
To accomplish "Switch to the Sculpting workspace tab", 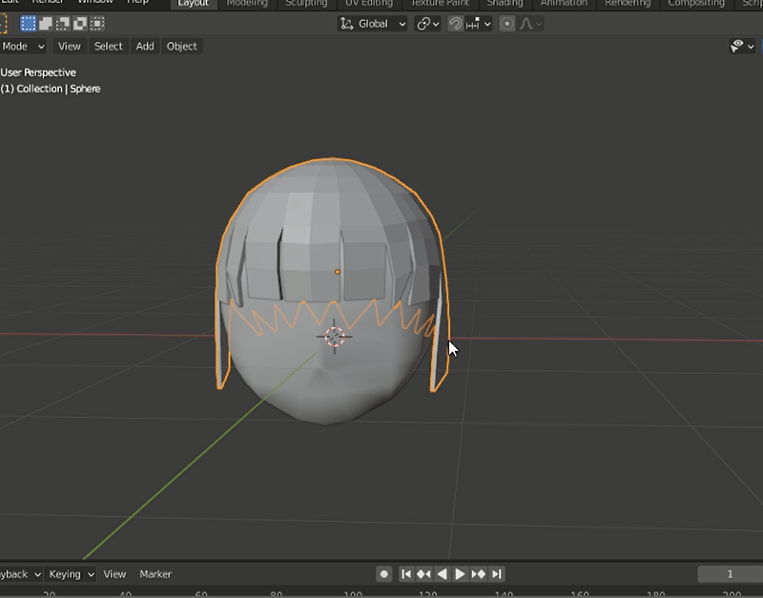I will coord(306,4).
